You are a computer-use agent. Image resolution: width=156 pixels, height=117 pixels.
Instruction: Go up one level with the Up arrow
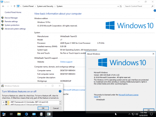coord(14,6)
